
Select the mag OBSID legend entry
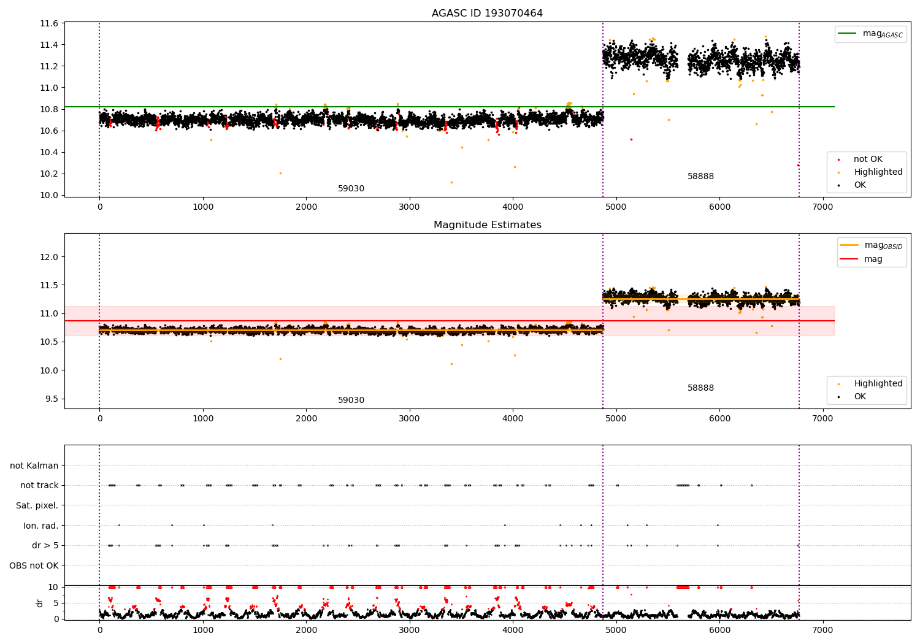[x=872, y=245]
